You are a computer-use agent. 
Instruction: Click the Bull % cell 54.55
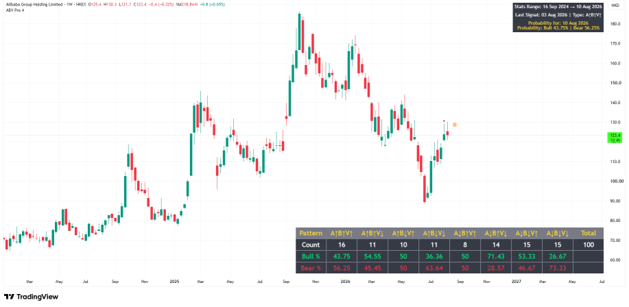(x=372, y=256)
